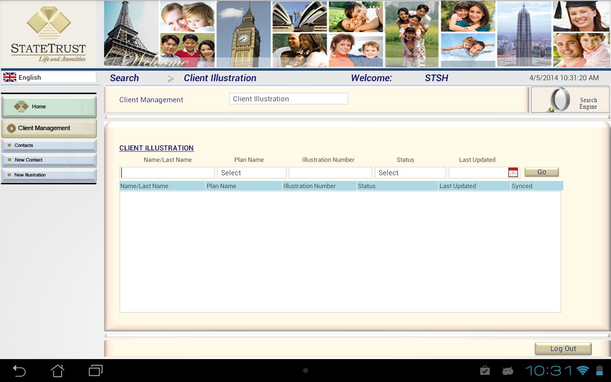The width and height of the screenshot is (611, 382).
Task: Select the Contacts sidebar item
Action: (49, 145)
